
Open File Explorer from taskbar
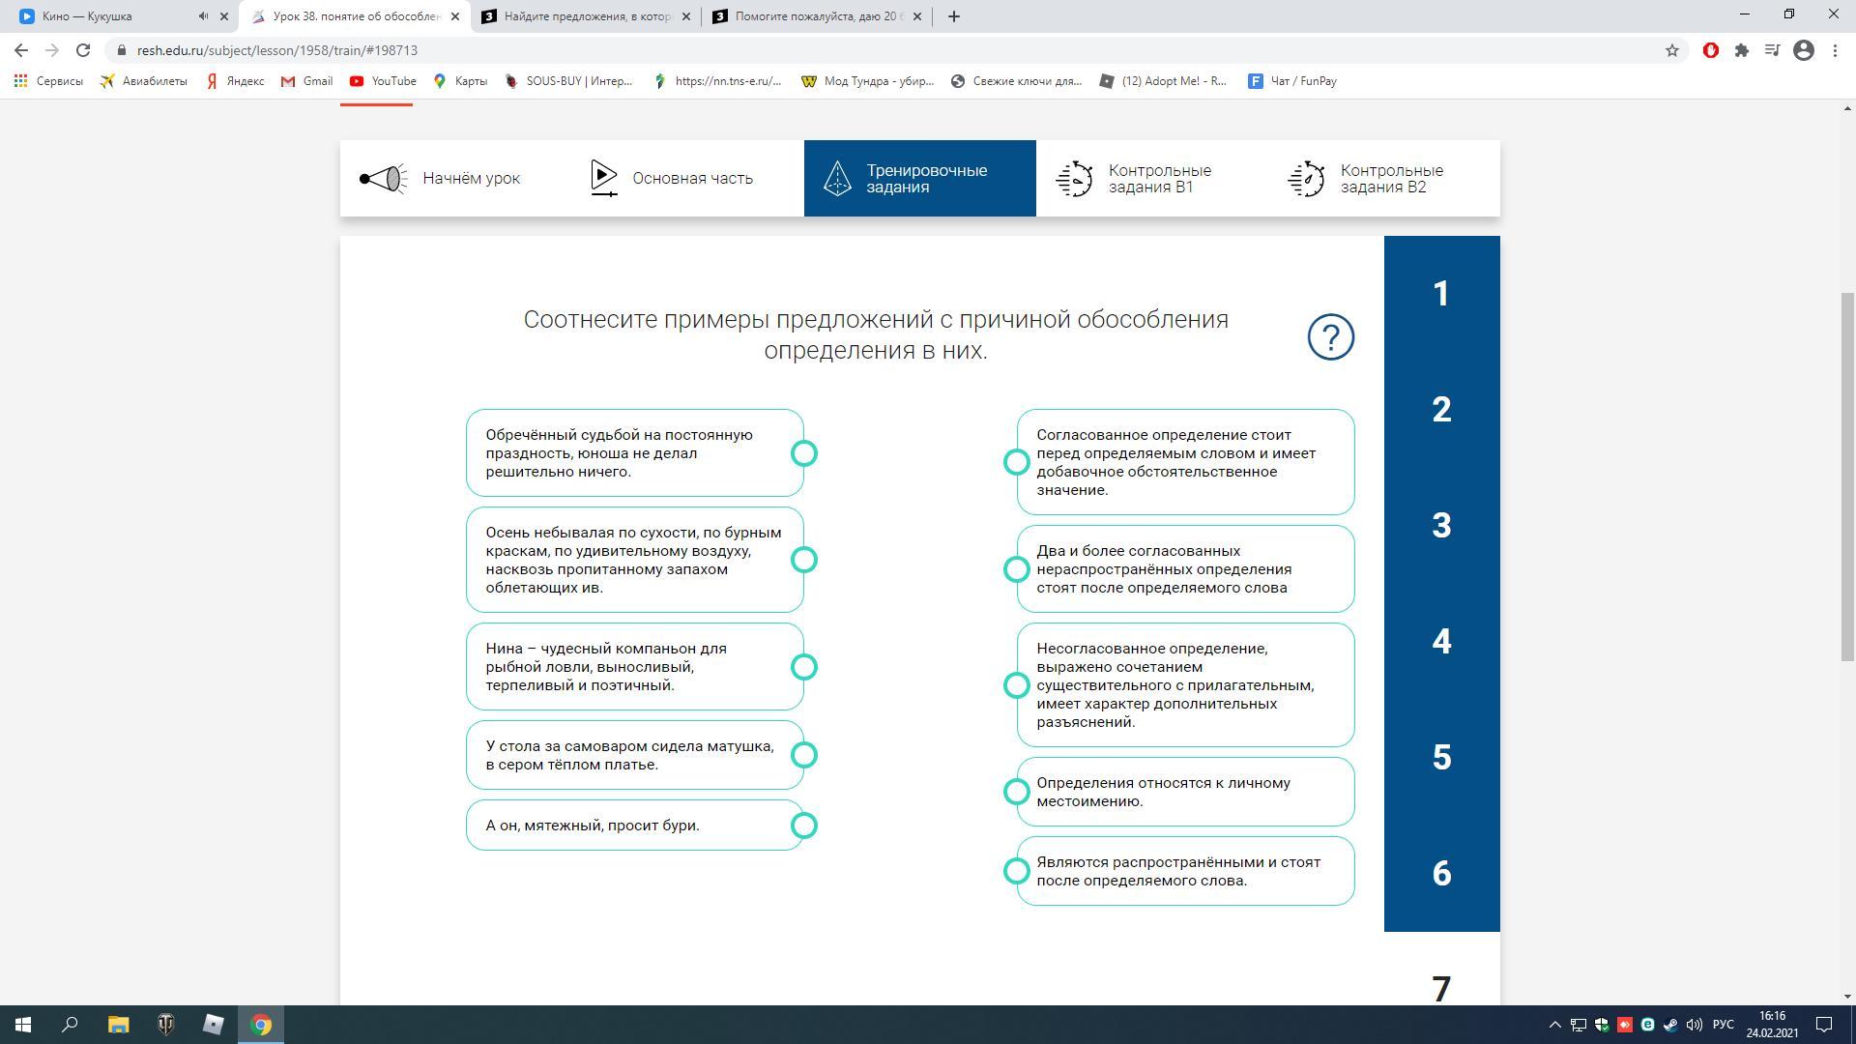(118, 1025)
